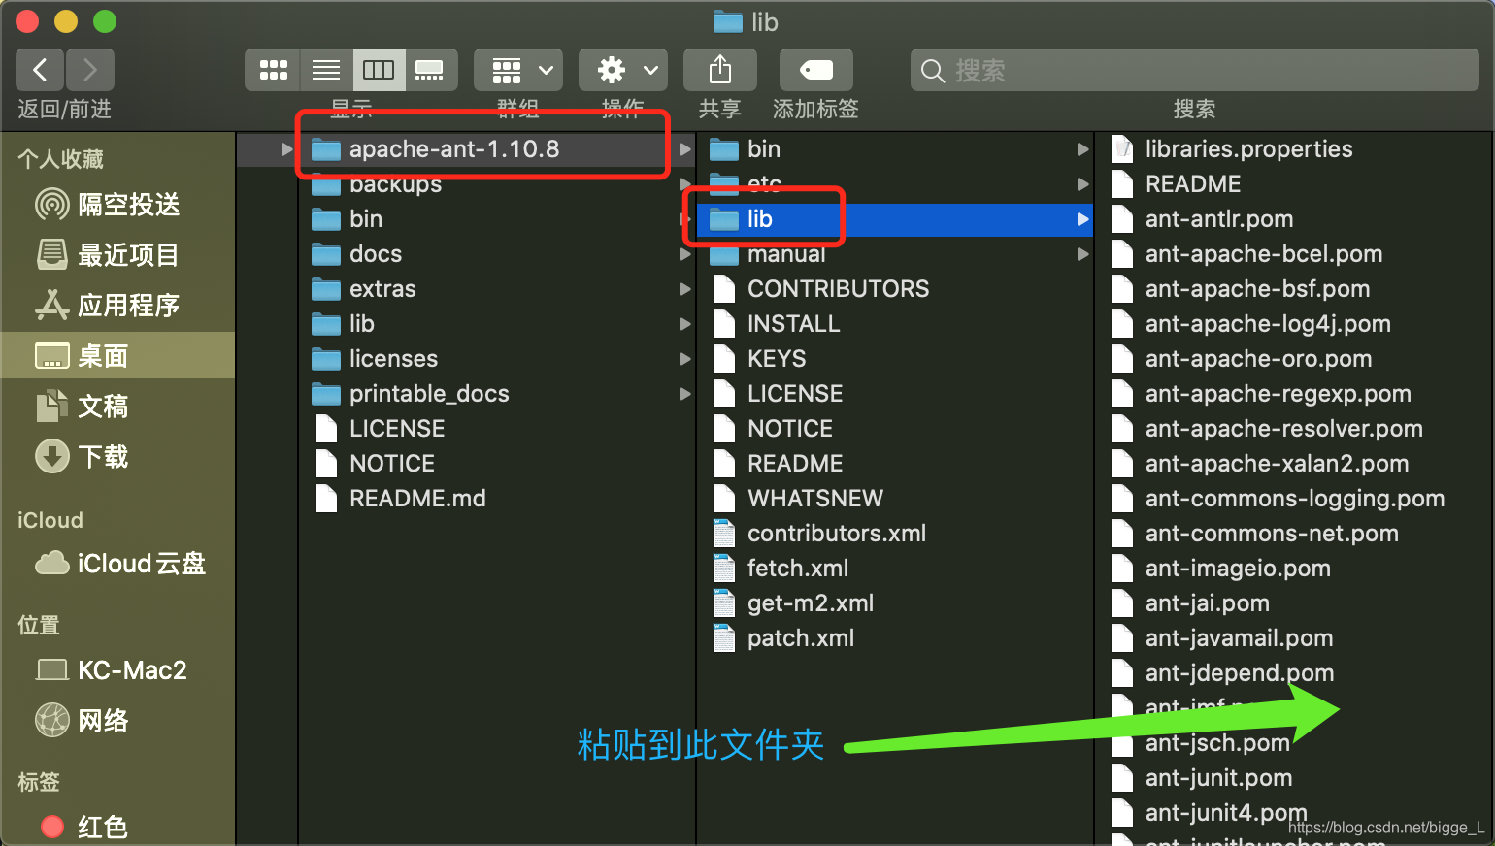Select the KEYS file
Image resolution: width=1495 pixels, height=846 pixels.
coord(895,359)
